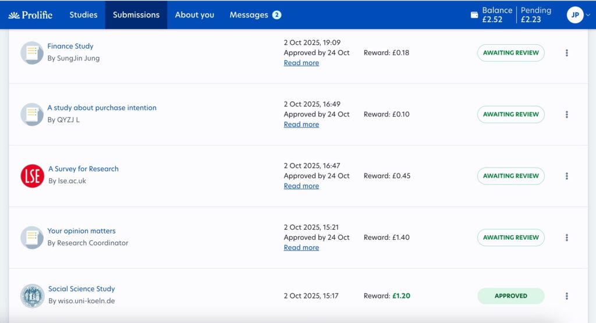Go to the Studies tab

[x=83, y=15]
